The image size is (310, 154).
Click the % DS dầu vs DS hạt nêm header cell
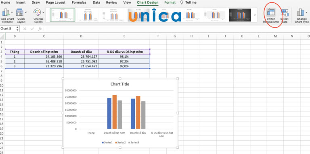coord(124,52)
